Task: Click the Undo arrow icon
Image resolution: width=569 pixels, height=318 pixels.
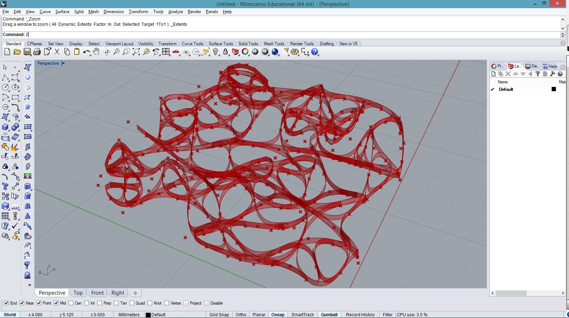Action: 86,52
